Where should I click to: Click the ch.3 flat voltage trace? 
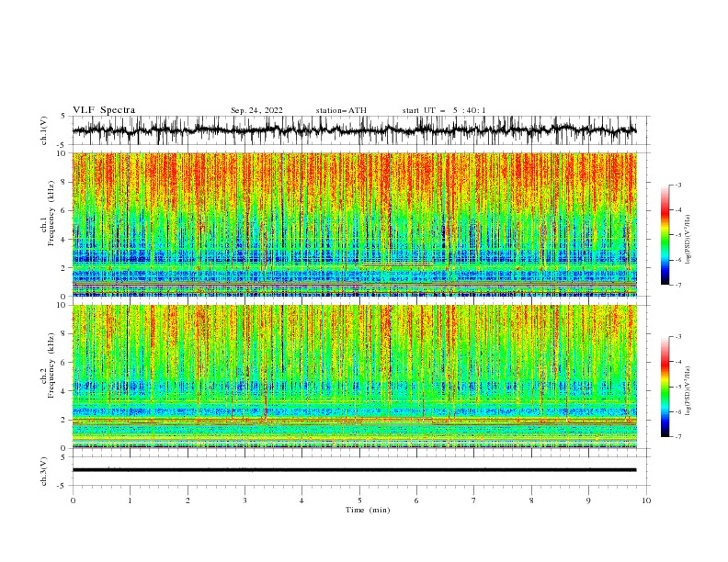coord(354,470)
